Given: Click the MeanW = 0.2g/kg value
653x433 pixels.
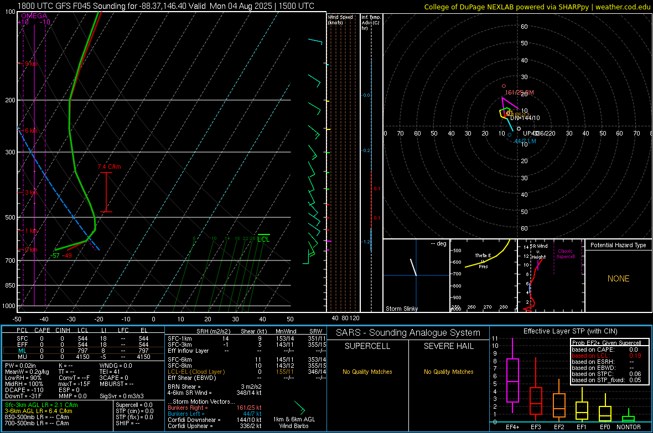Looking at the screenshot, I should (x=27, y=372).
